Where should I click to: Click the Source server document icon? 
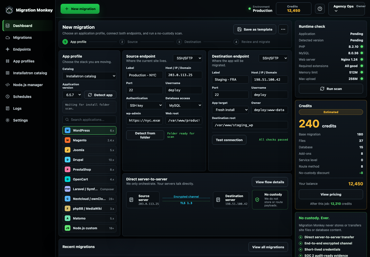[x=131, y=200]
